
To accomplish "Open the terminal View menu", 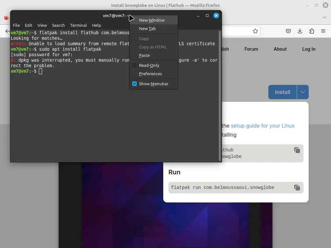I will tap(42, 25).
